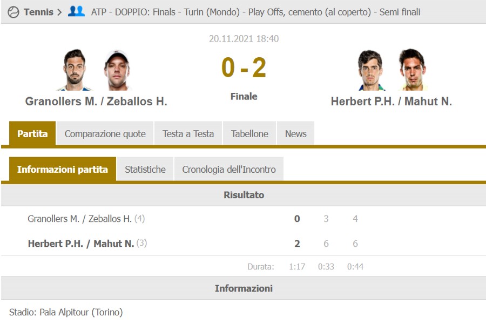The width and height of the screenshot is (486, 324).
Task: Click Mahut player photo
Action: point(413,70)
